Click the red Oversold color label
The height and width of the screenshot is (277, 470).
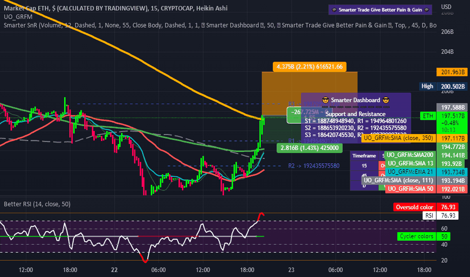[415, 207]
